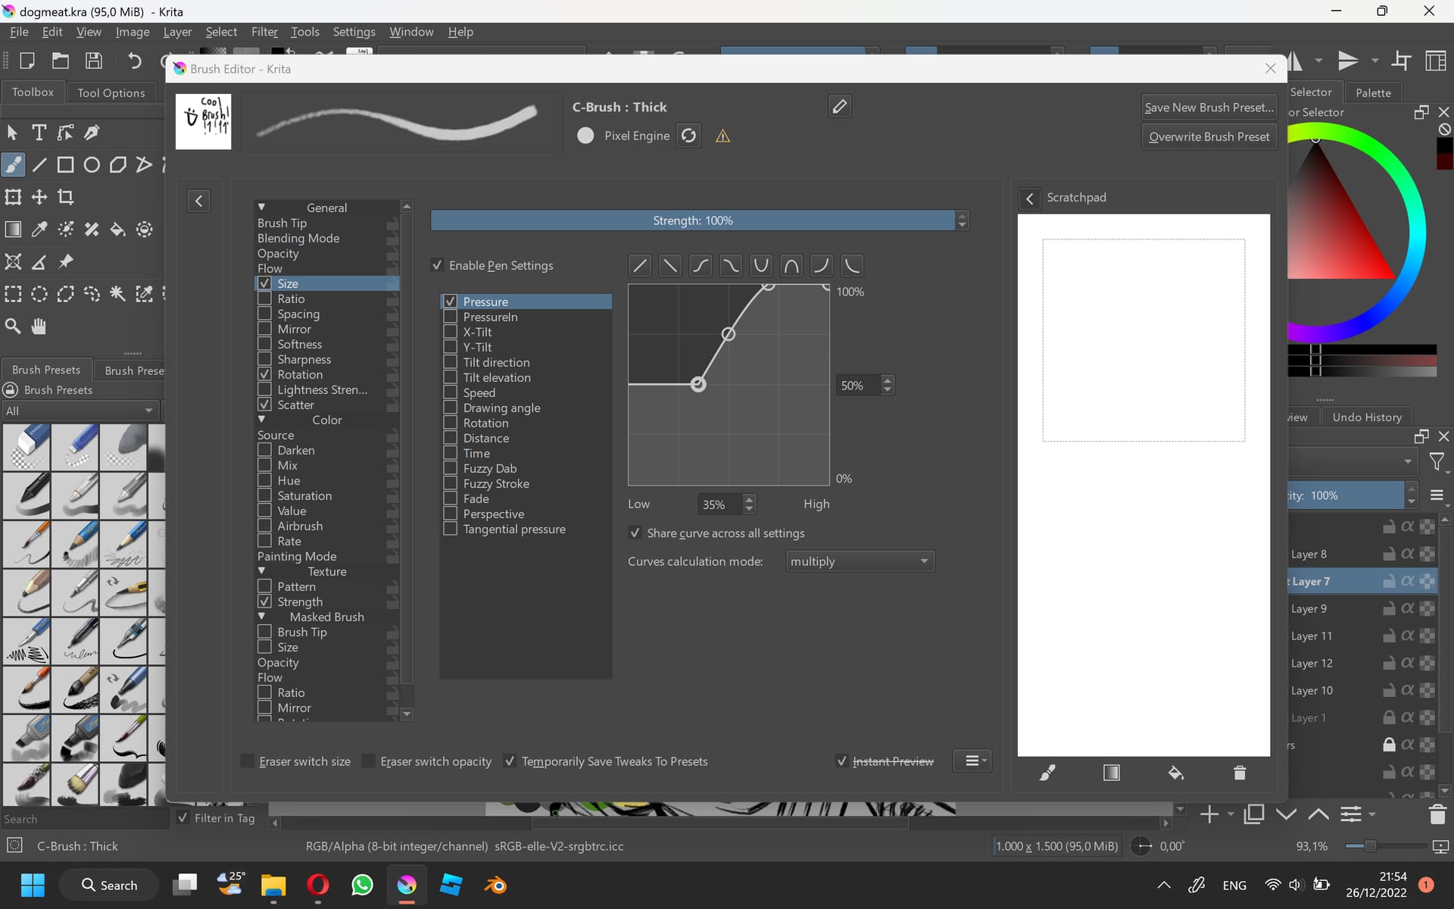Disable Share curve across all settings
This screenshot has width=1454, height=909.
[x=635, y=533]
